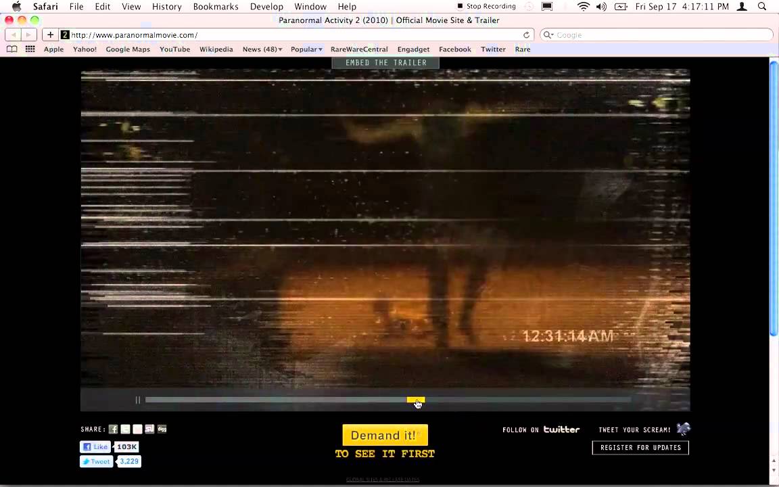Show the Reading List bookmarks icon
This screenshot has height=487, width=779.
[x=12, y=49]
